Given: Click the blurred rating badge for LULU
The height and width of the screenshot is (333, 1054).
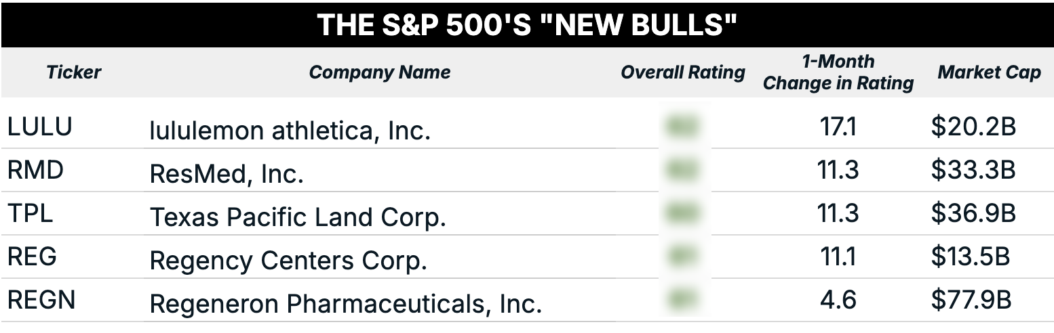Looking at the screenshot, I should [x=682, y=127].
